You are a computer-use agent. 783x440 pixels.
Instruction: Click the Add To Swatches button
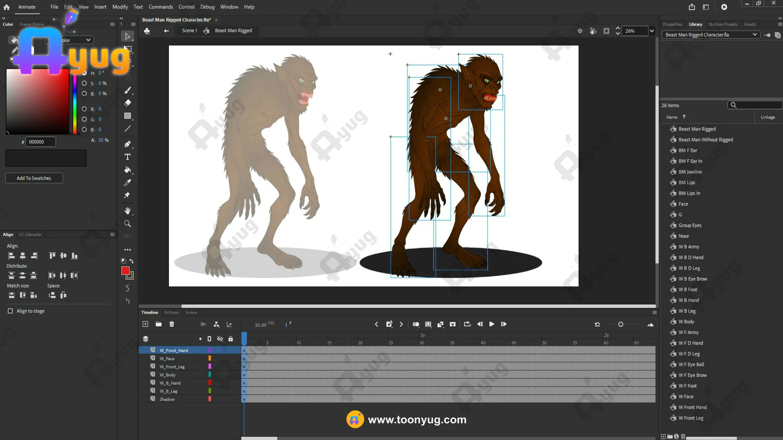pos(34,178)
